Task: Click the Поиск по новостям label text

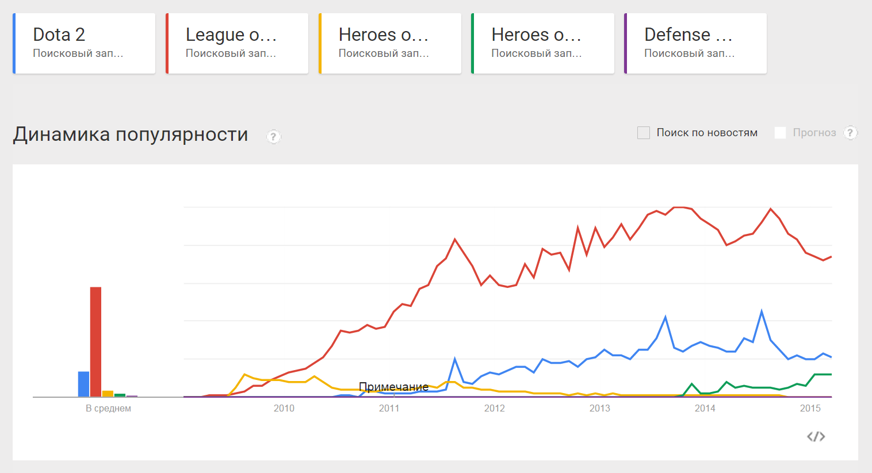Action: (x=707, y=133)
